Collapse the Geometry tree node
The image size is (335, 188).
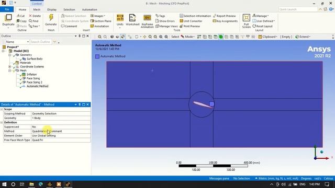point(9,55)
